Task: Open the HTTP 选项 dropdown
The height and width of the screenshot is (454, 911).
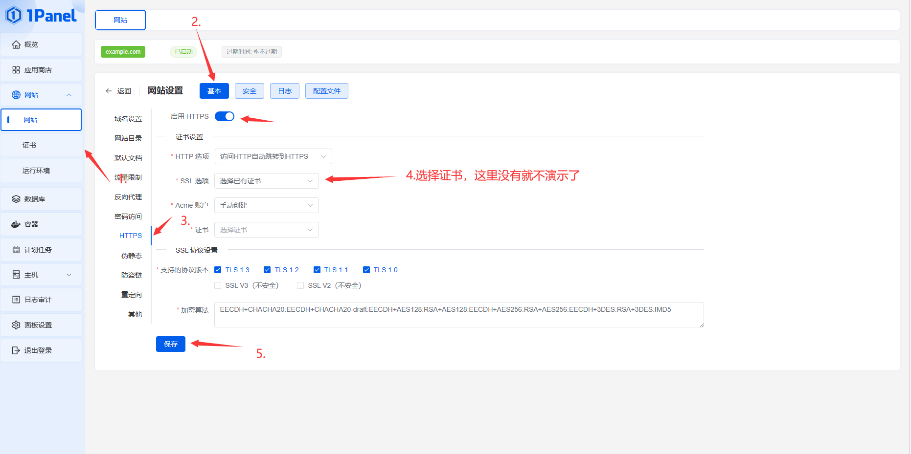Action: 273,156
